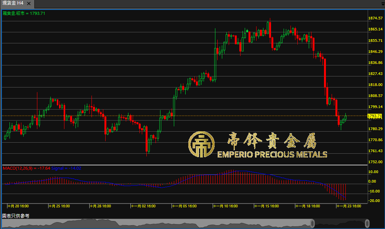Click the 1770.86 price axis label
The image size is (385, 229).
(x=375, y=140)
